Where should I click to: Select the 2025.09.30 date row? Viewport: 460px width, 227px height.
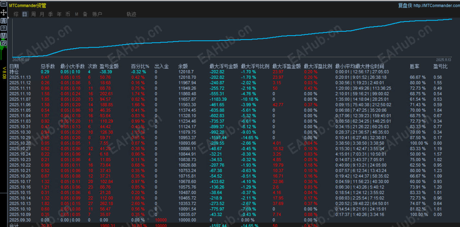coord(20,220)
